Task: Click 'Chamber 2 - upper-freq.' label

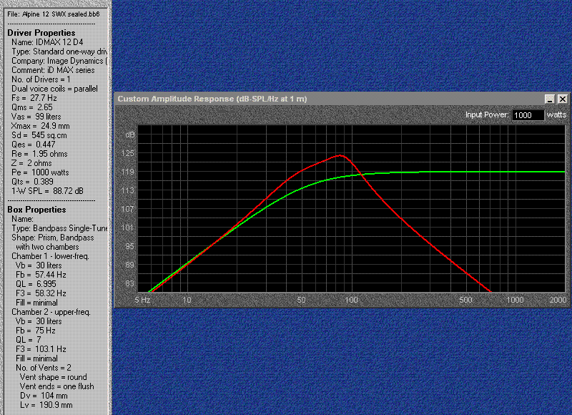Action: 51,312
